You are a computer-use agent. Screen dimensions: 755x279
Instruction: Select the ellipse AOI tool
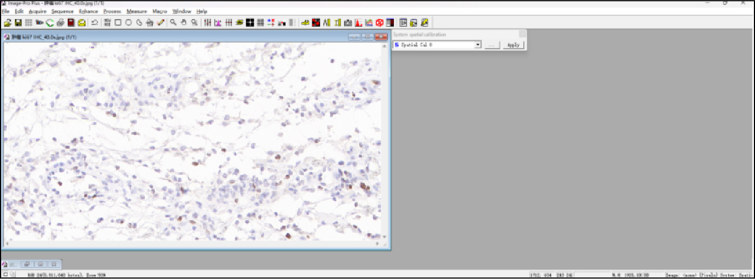128,22
